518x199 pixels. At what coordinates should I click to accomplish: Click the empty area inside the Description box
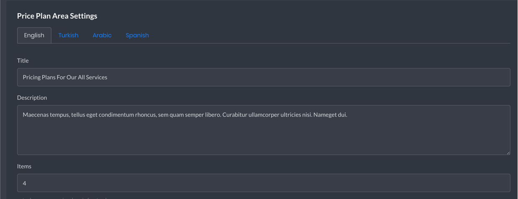[x=263, y=137]
